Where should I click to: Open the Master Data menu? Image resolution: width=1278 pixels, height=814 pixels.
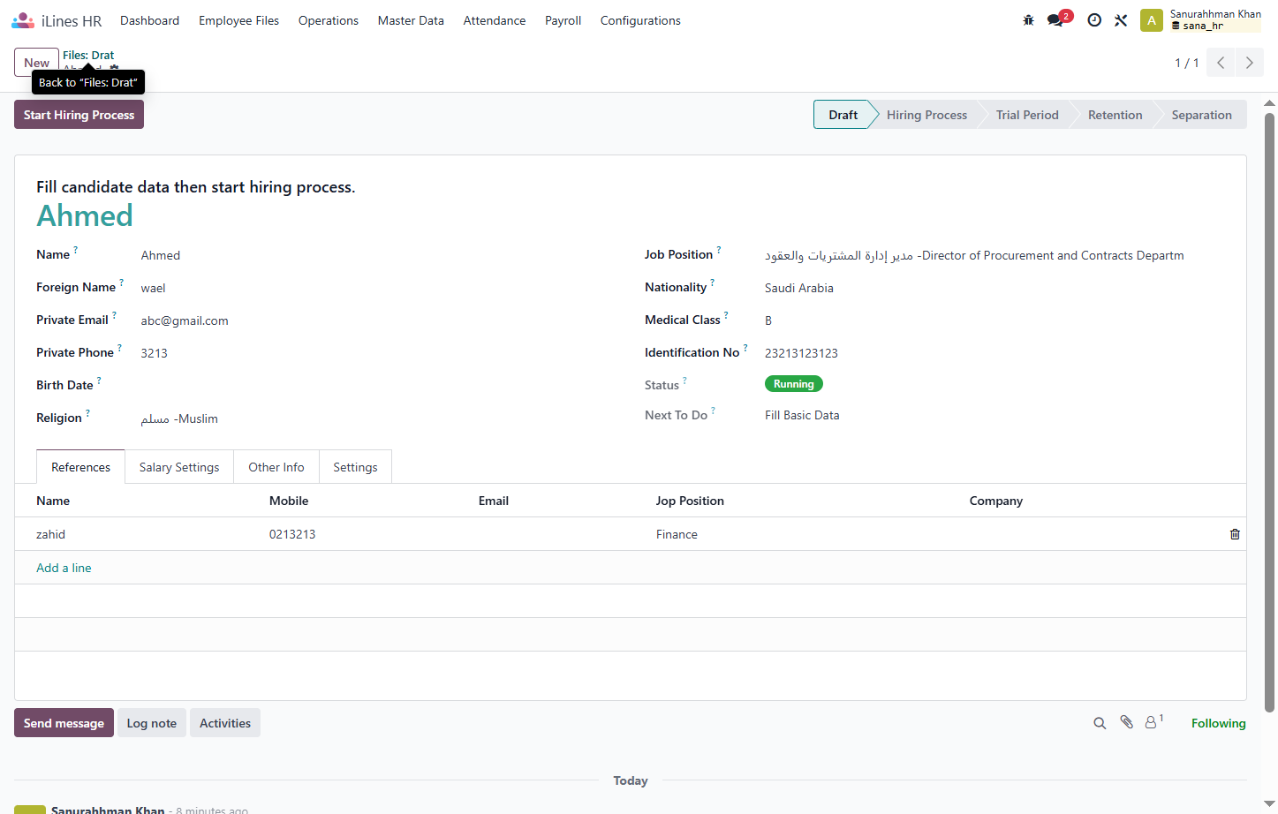click(x=411, y=20)
